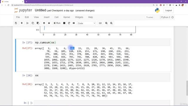This screenshot has height=106, width=188.
Task: Open the cell type Code dropdown
Action: [87, 23]
